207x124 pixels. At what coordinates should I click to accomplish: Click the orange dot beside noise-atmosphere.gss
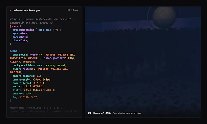(x=11, y=10)
